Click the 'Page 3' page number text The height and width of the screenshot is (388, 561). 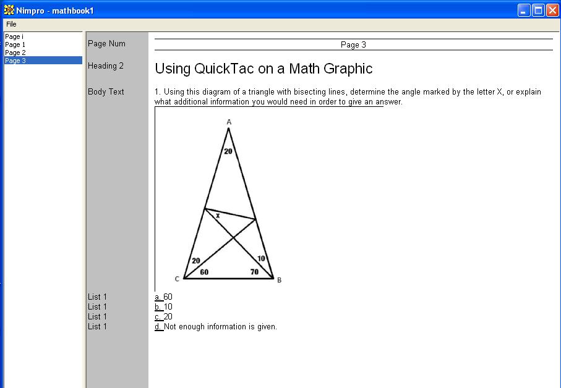point(353,44)
